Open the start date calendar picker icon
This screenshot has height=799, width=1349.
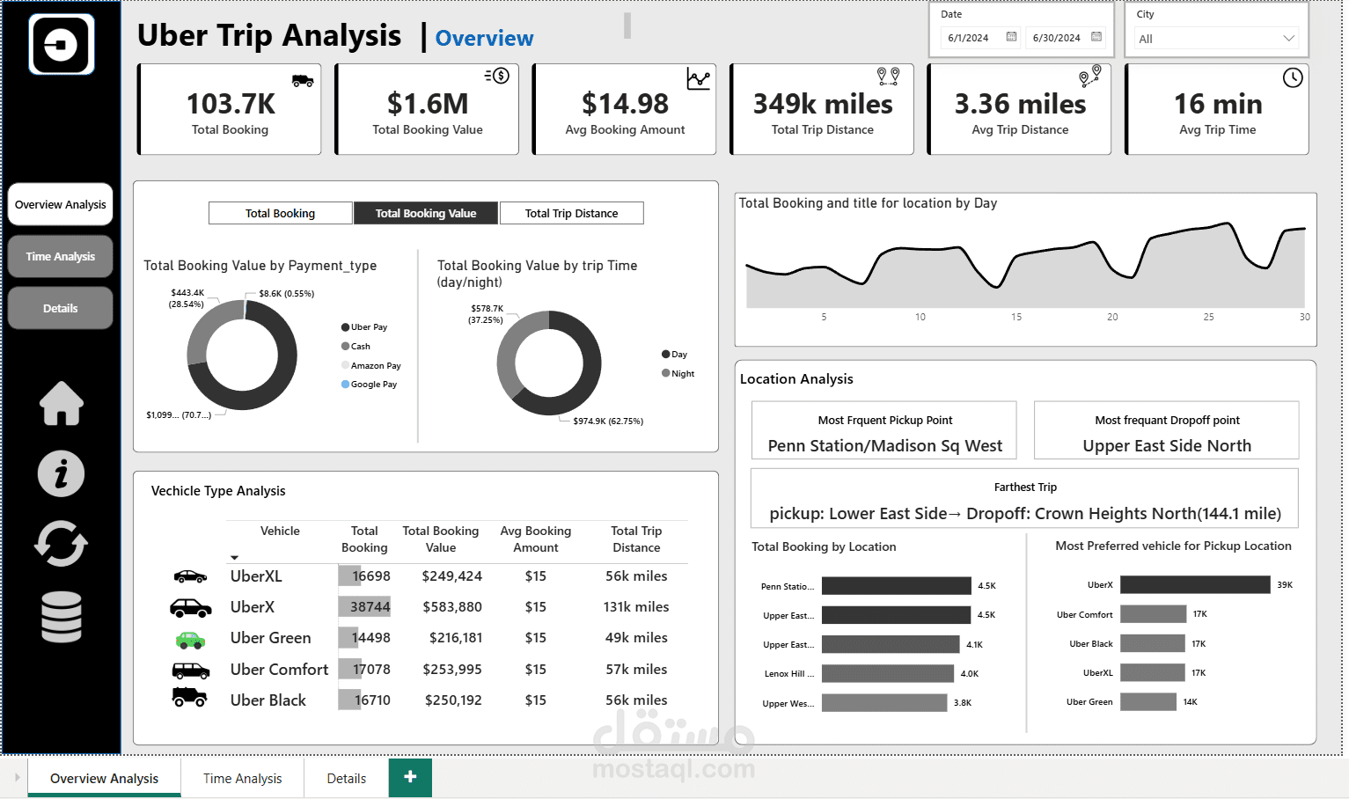1011,37
